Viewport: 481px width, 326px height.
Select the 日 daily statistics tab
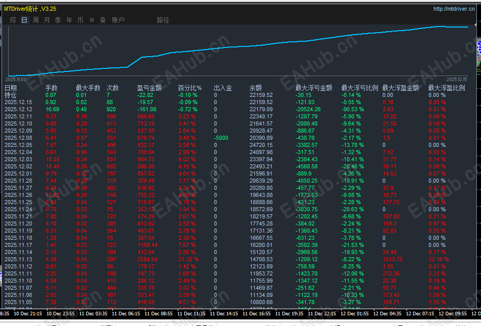coord(24,20)
